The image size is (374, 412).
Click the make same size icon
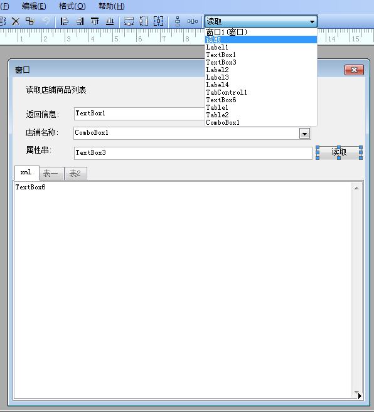(159, 21)
